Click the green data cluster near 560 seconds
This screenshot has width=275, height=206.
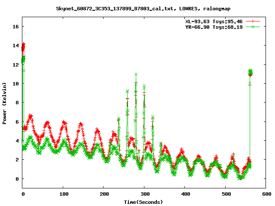[251, 72]
